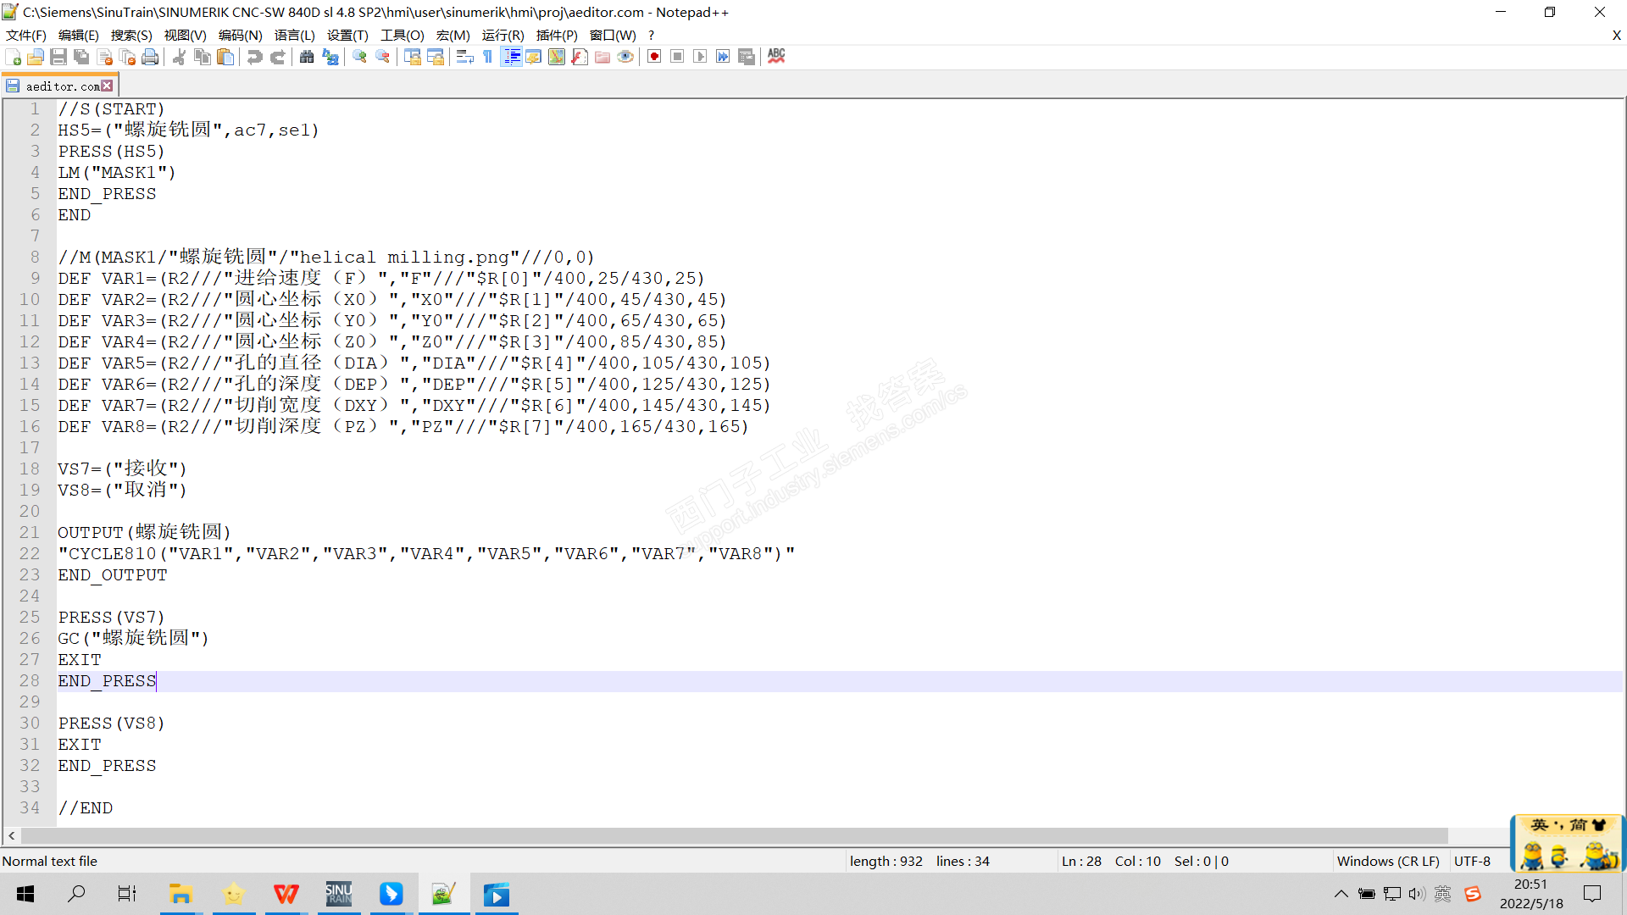This screenshot has height=915, width=1627.
Task: Click the ABC spell check icon
Action: [776, 56]
